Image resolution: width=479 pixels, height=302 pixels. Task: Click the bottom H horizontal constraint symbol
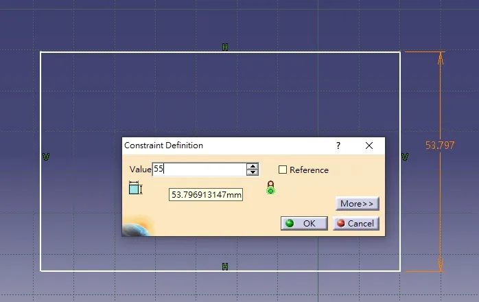225,266
